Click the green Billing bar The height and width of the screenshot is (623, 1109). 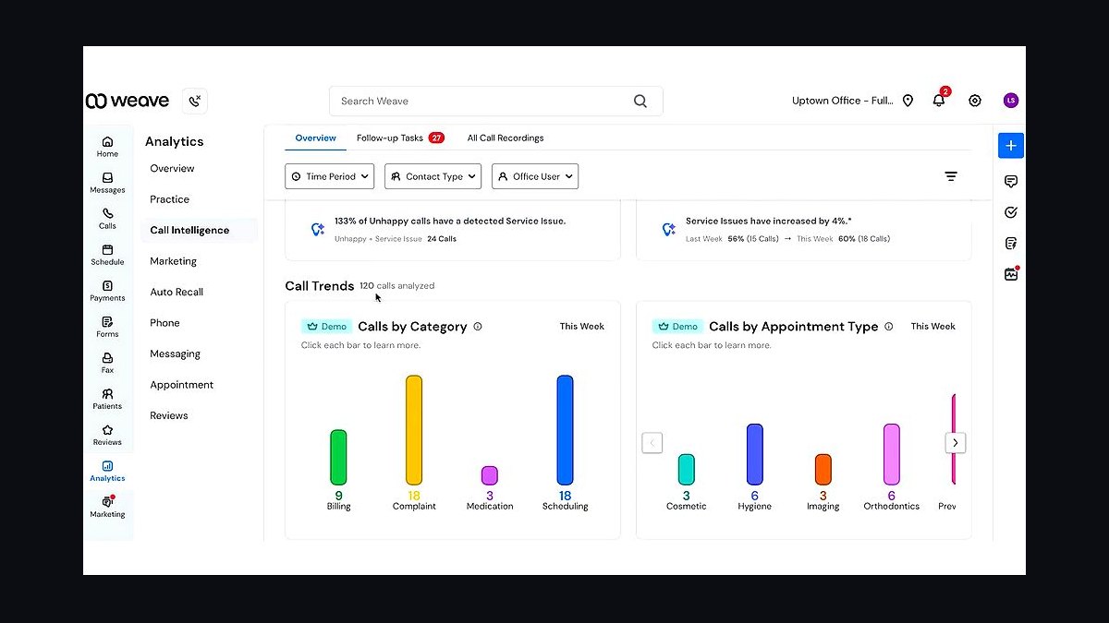click(x=338, y=458)
